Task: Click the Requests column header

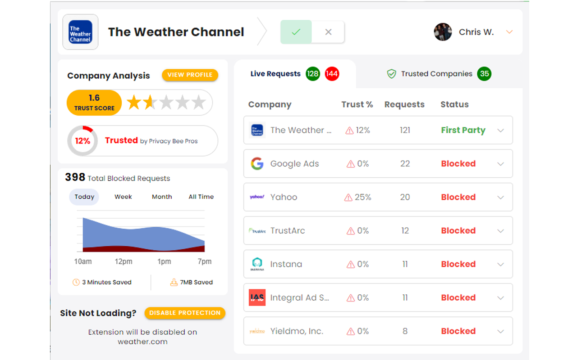Action: coord(404,104)
